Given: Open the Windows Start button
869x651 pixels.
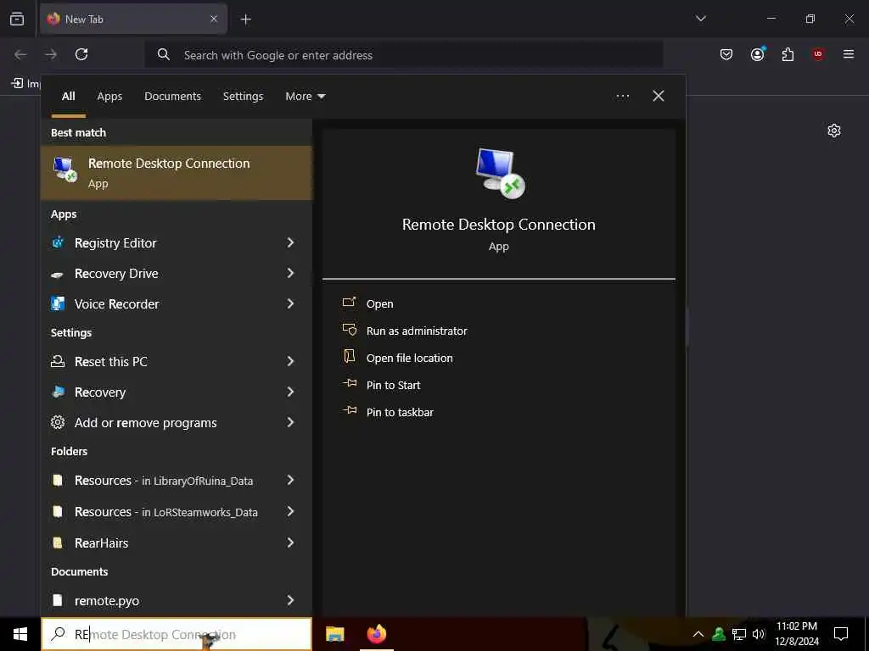Looking at the screenshot, I should click(x=20, y=634).
